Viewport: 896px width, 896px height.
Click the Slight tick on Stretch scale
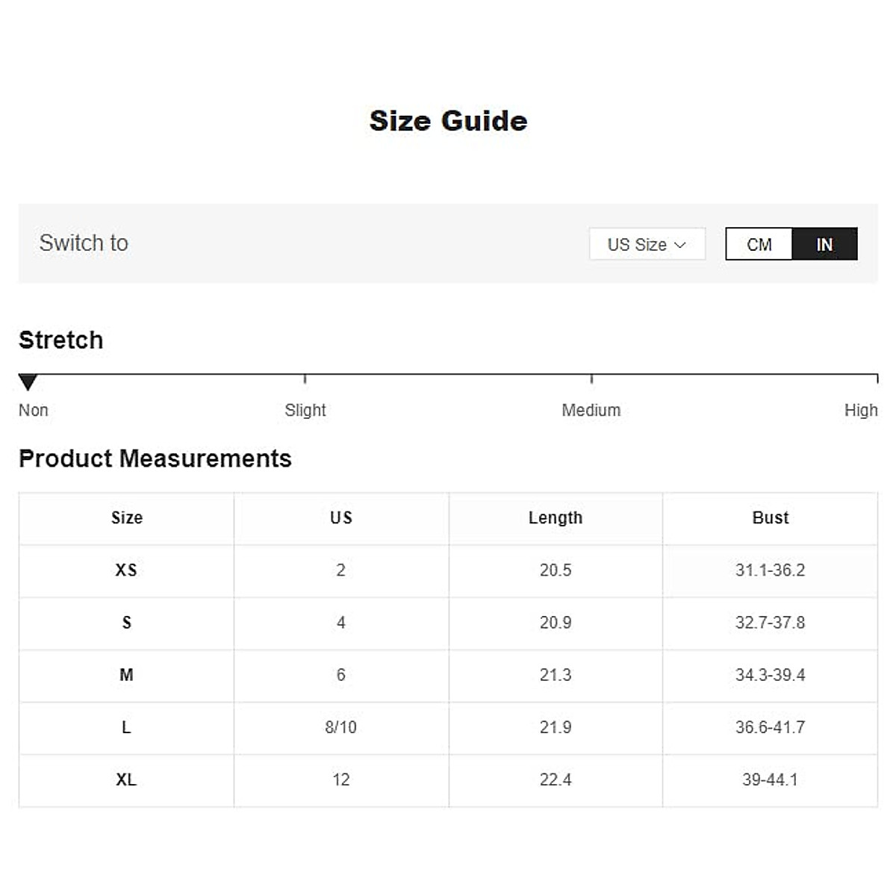click(305, 379)
